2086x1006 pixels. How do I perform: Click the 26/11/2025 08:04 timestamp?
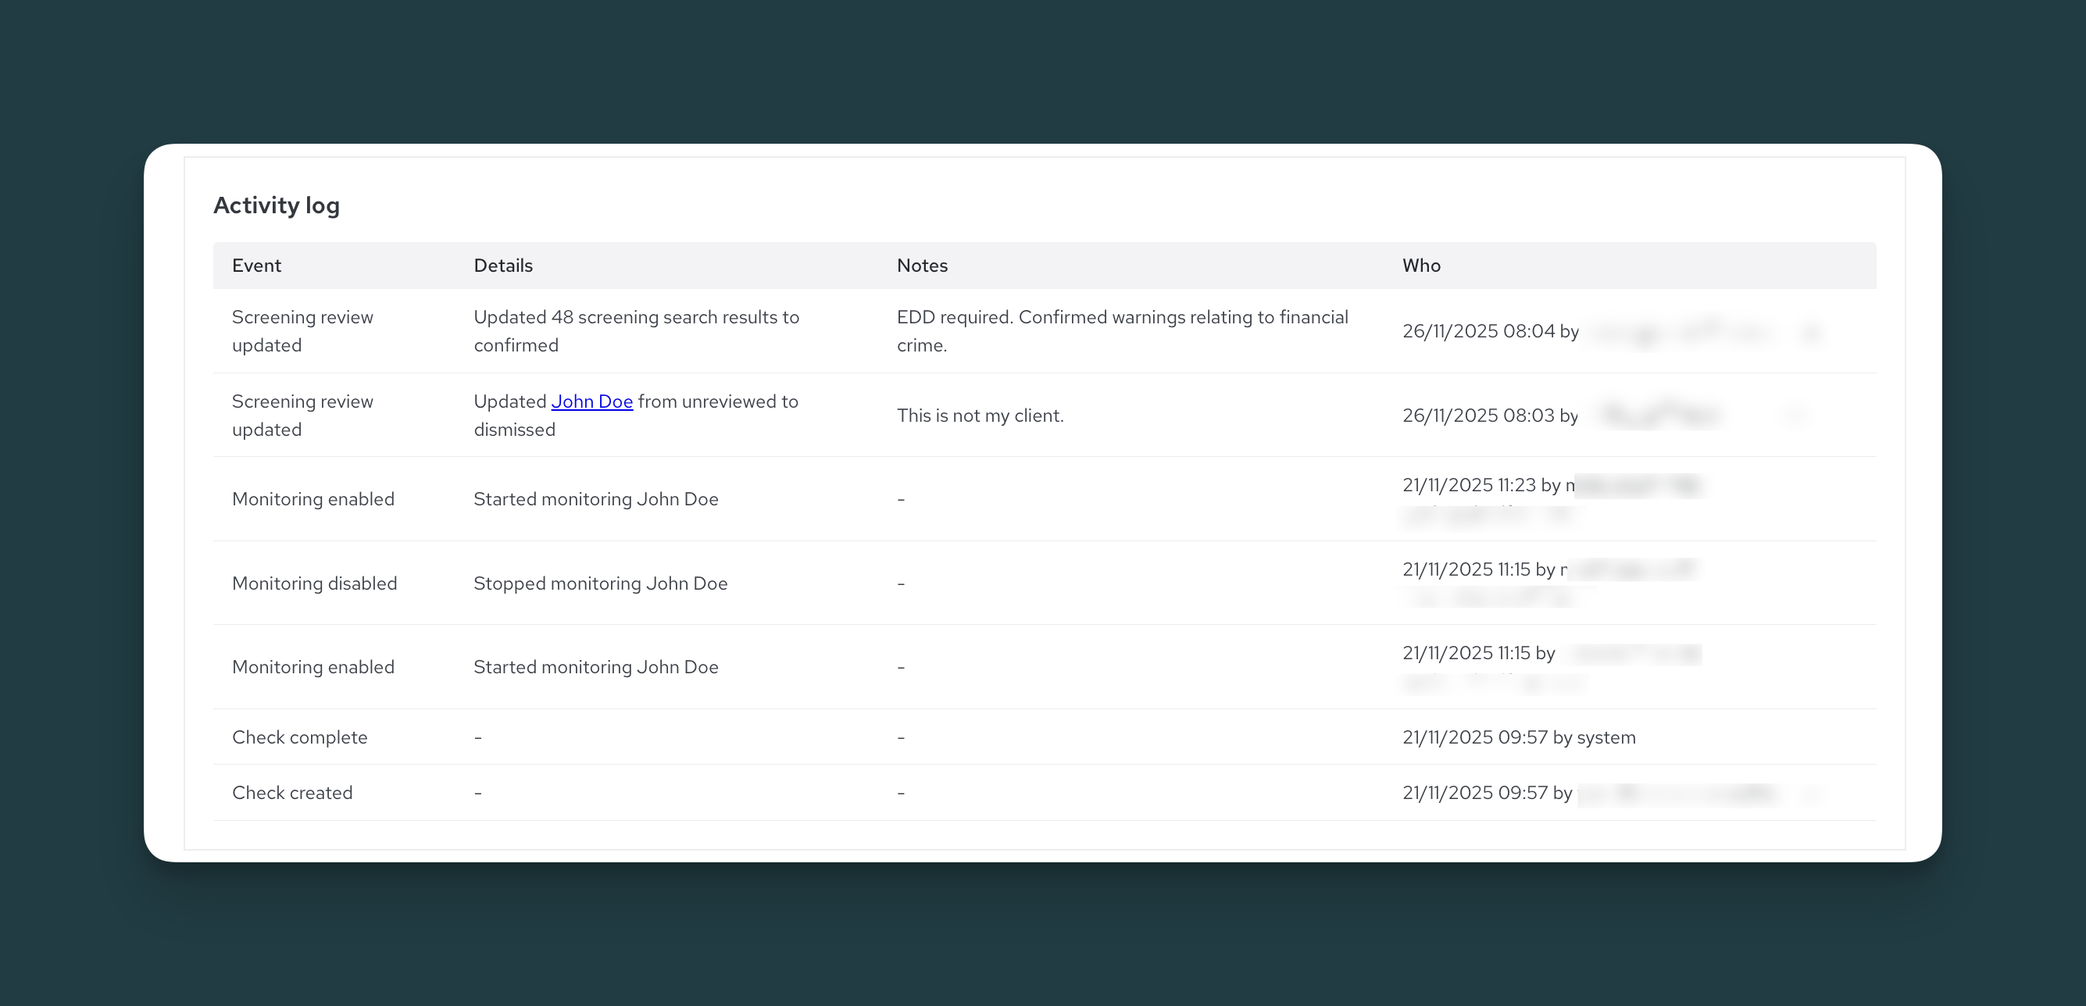tap(1479, 331)
